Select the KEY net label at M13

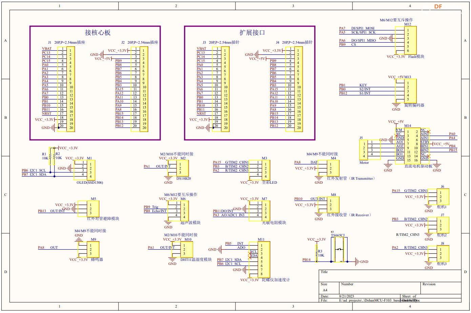363,85
